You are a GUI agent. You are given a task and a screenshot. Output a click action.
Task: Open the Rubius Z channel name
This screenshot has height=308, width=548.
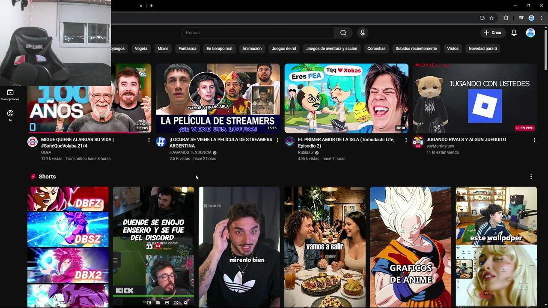306,152
